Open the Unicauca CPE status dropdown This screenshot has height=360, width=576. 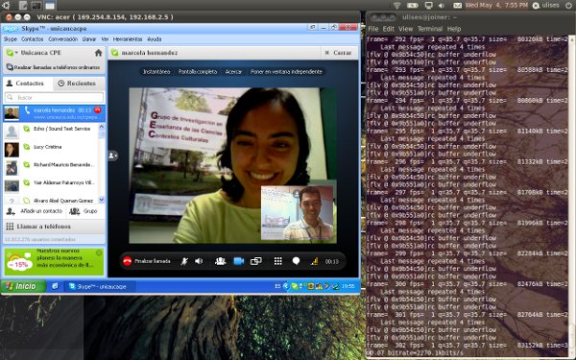pyautogui.click(x=12, y=53)
